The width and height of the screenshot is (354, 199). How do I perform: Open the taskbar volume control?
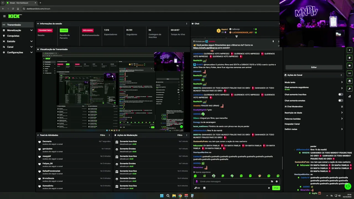click(x=340, y=196)
